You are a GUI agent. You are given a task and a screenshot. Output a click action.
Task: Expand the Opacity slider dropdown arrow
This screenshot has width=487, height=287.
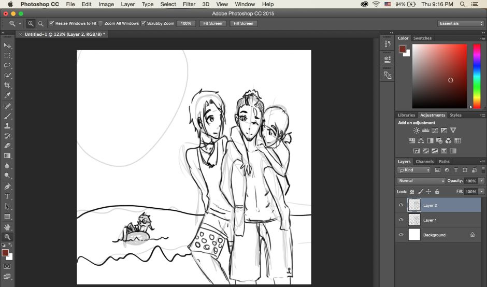[x=481, y=181]
